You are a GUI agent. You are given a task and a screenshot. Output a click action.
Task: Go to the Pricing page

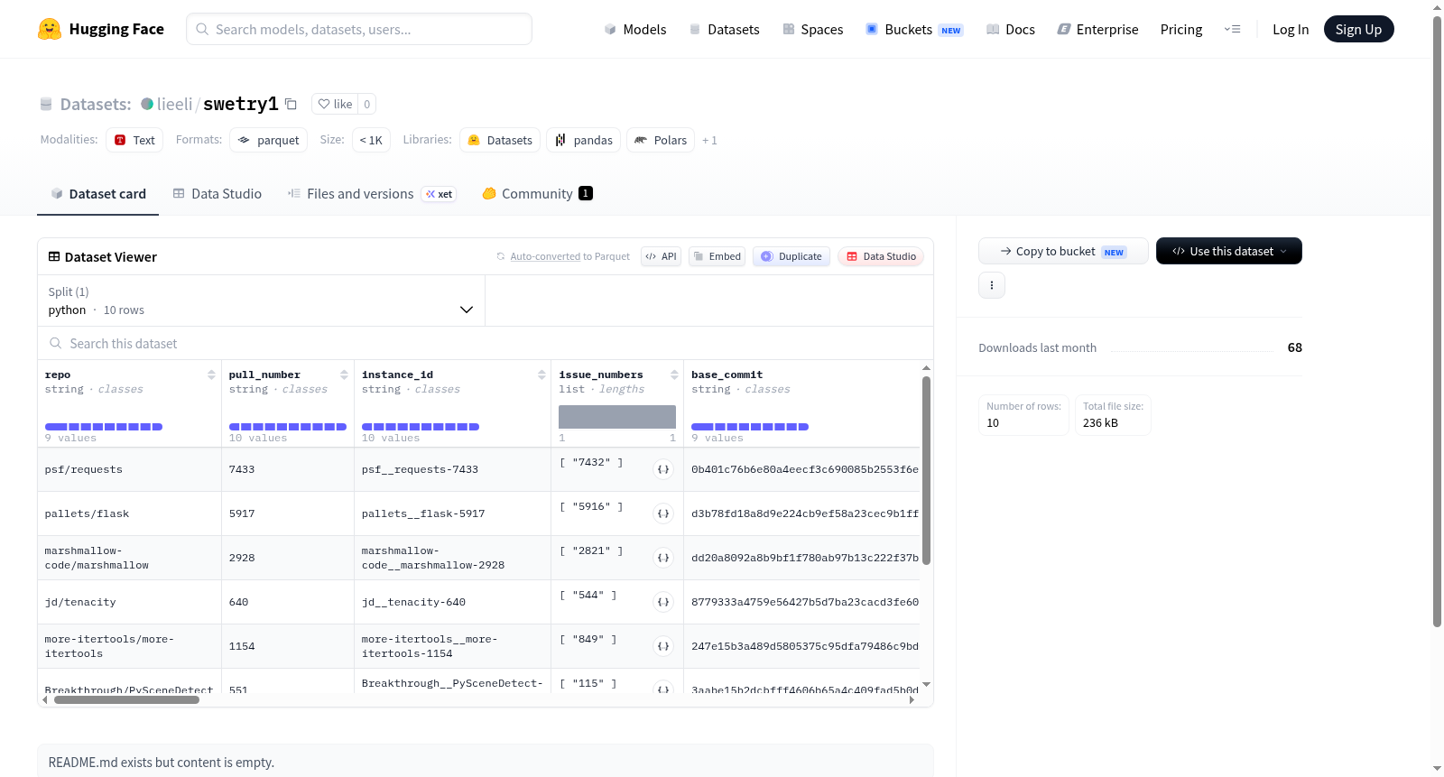click(x=1181, y=30)
